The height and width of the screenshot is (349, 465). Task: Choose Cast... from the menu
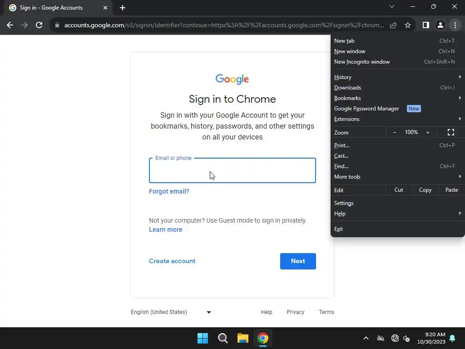(x=397, y=156)
